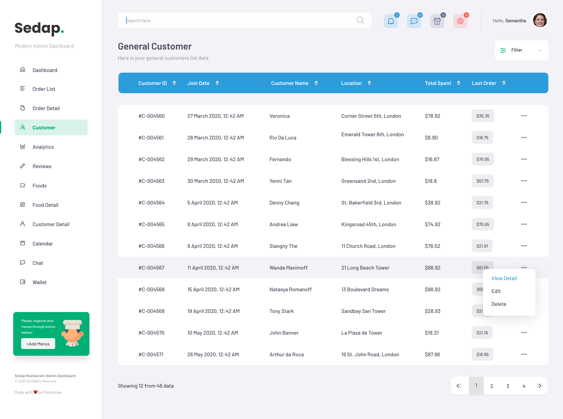
Task: Expand the Filter dropdown
Action: pyautogui.click(x=540, y=50)
